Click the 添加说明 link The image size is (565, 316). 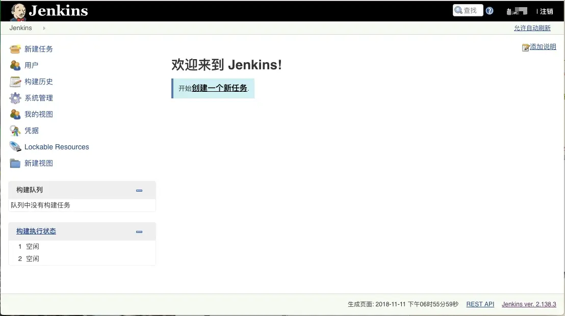pyautogui.click(x=543, y=47)
